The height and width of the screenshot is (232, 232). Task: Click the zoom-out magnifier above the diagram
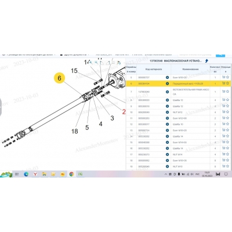(x=96, y=63)
